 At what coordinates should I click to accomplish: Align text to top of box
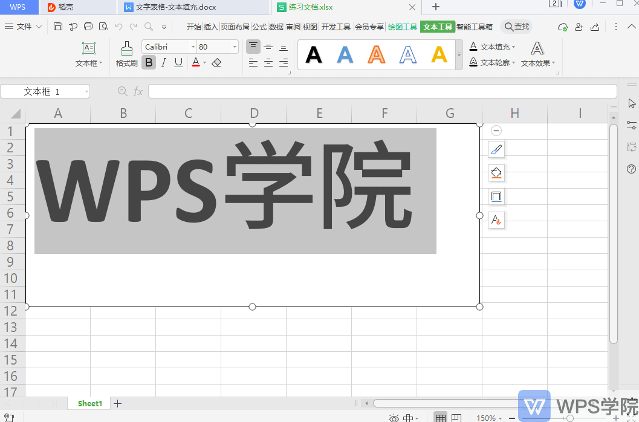pos(253,47)
